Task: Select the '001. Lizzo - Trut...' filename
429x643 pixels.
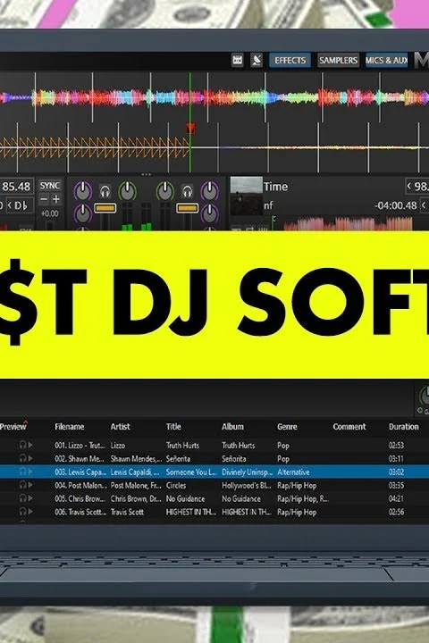Action: [80, 445]
